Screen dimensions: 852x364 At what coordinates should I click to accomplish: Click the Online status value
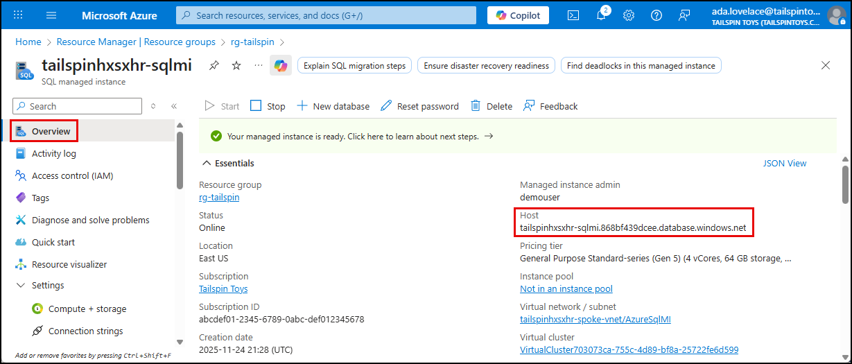pos(212,227)
